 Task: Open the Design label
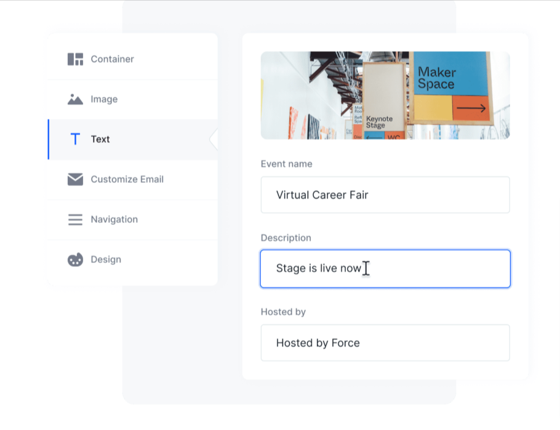[x=106, y=259]
